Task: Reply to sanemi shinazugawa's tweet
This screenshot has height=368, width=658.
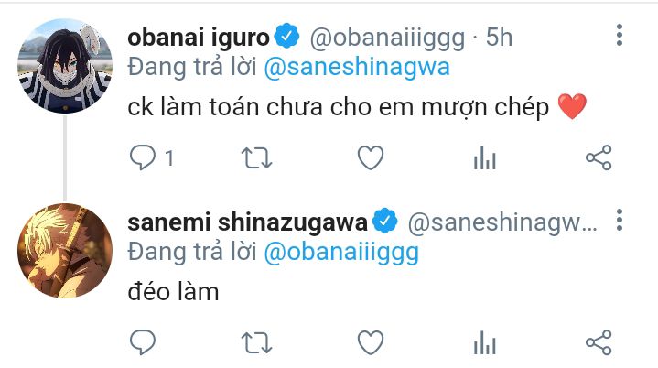Action: coord(144,342)
